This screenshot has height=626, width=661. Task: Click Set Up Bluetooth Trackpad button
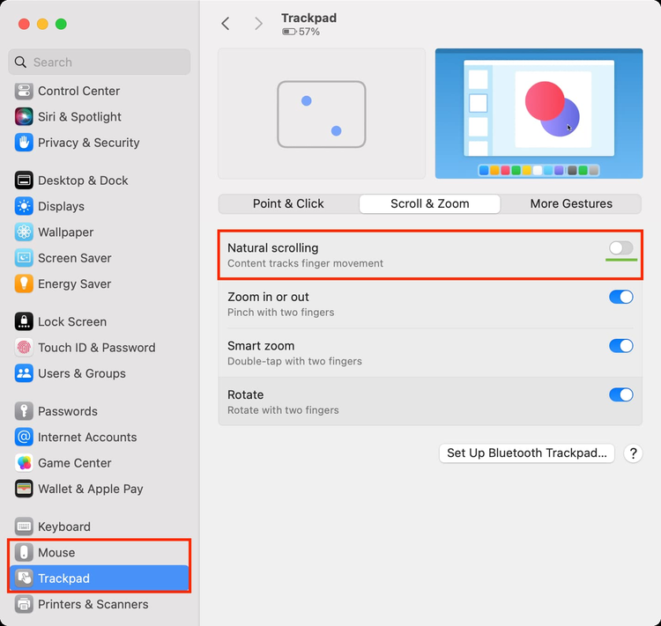pyautogui.click(x=526, y=453)
